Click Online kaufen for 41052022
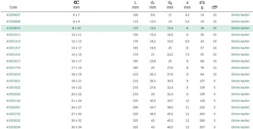 pyautogui.click(x=240, y=94)
